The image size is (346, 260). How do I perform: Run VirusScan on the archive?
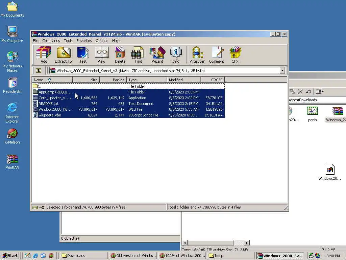(197, 55)
